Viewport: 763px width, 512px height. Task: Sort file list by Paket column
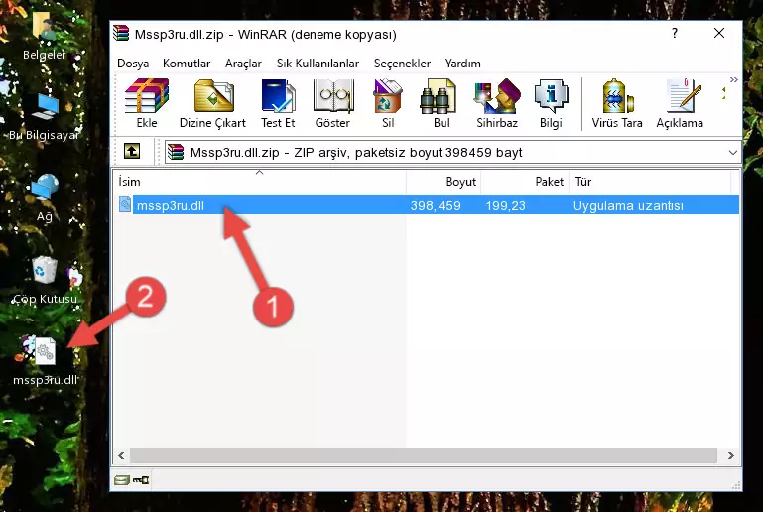pos(525,182)
